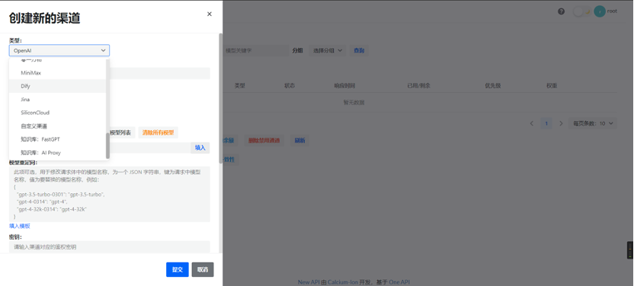634x286 pixels.
Task: Toggle the dark mode switch
Action: pos(582,11)
